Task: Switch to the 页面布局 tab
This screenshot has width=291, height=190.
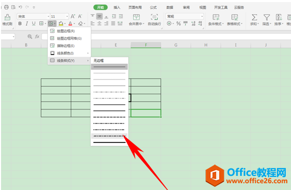Action: (135, 7)
